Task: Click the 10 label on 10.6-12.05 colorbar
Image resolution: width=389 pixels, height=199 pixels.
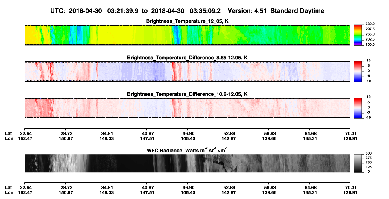Action: click(x=369, y=97)
